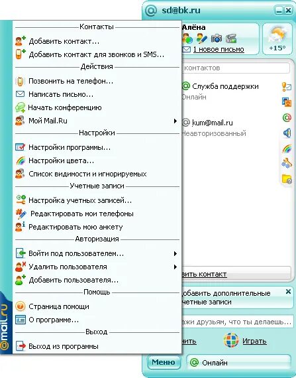
Task: Click the red exit arrow icon in the menu
Action: pyautogui.click(x=21, y=346)
